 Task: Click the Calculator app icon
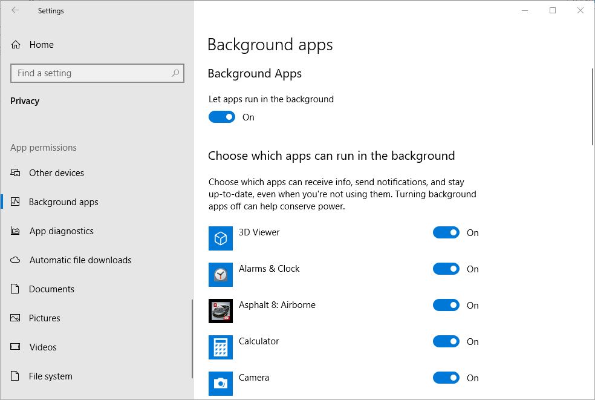[221, 347]
